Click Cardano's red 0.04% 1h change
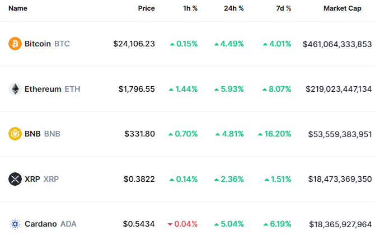The width and height of the screenshot is (375, 235). [183, 224]
